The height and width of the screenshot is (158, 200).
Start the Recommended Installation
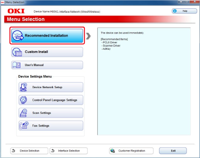[47, 36]
